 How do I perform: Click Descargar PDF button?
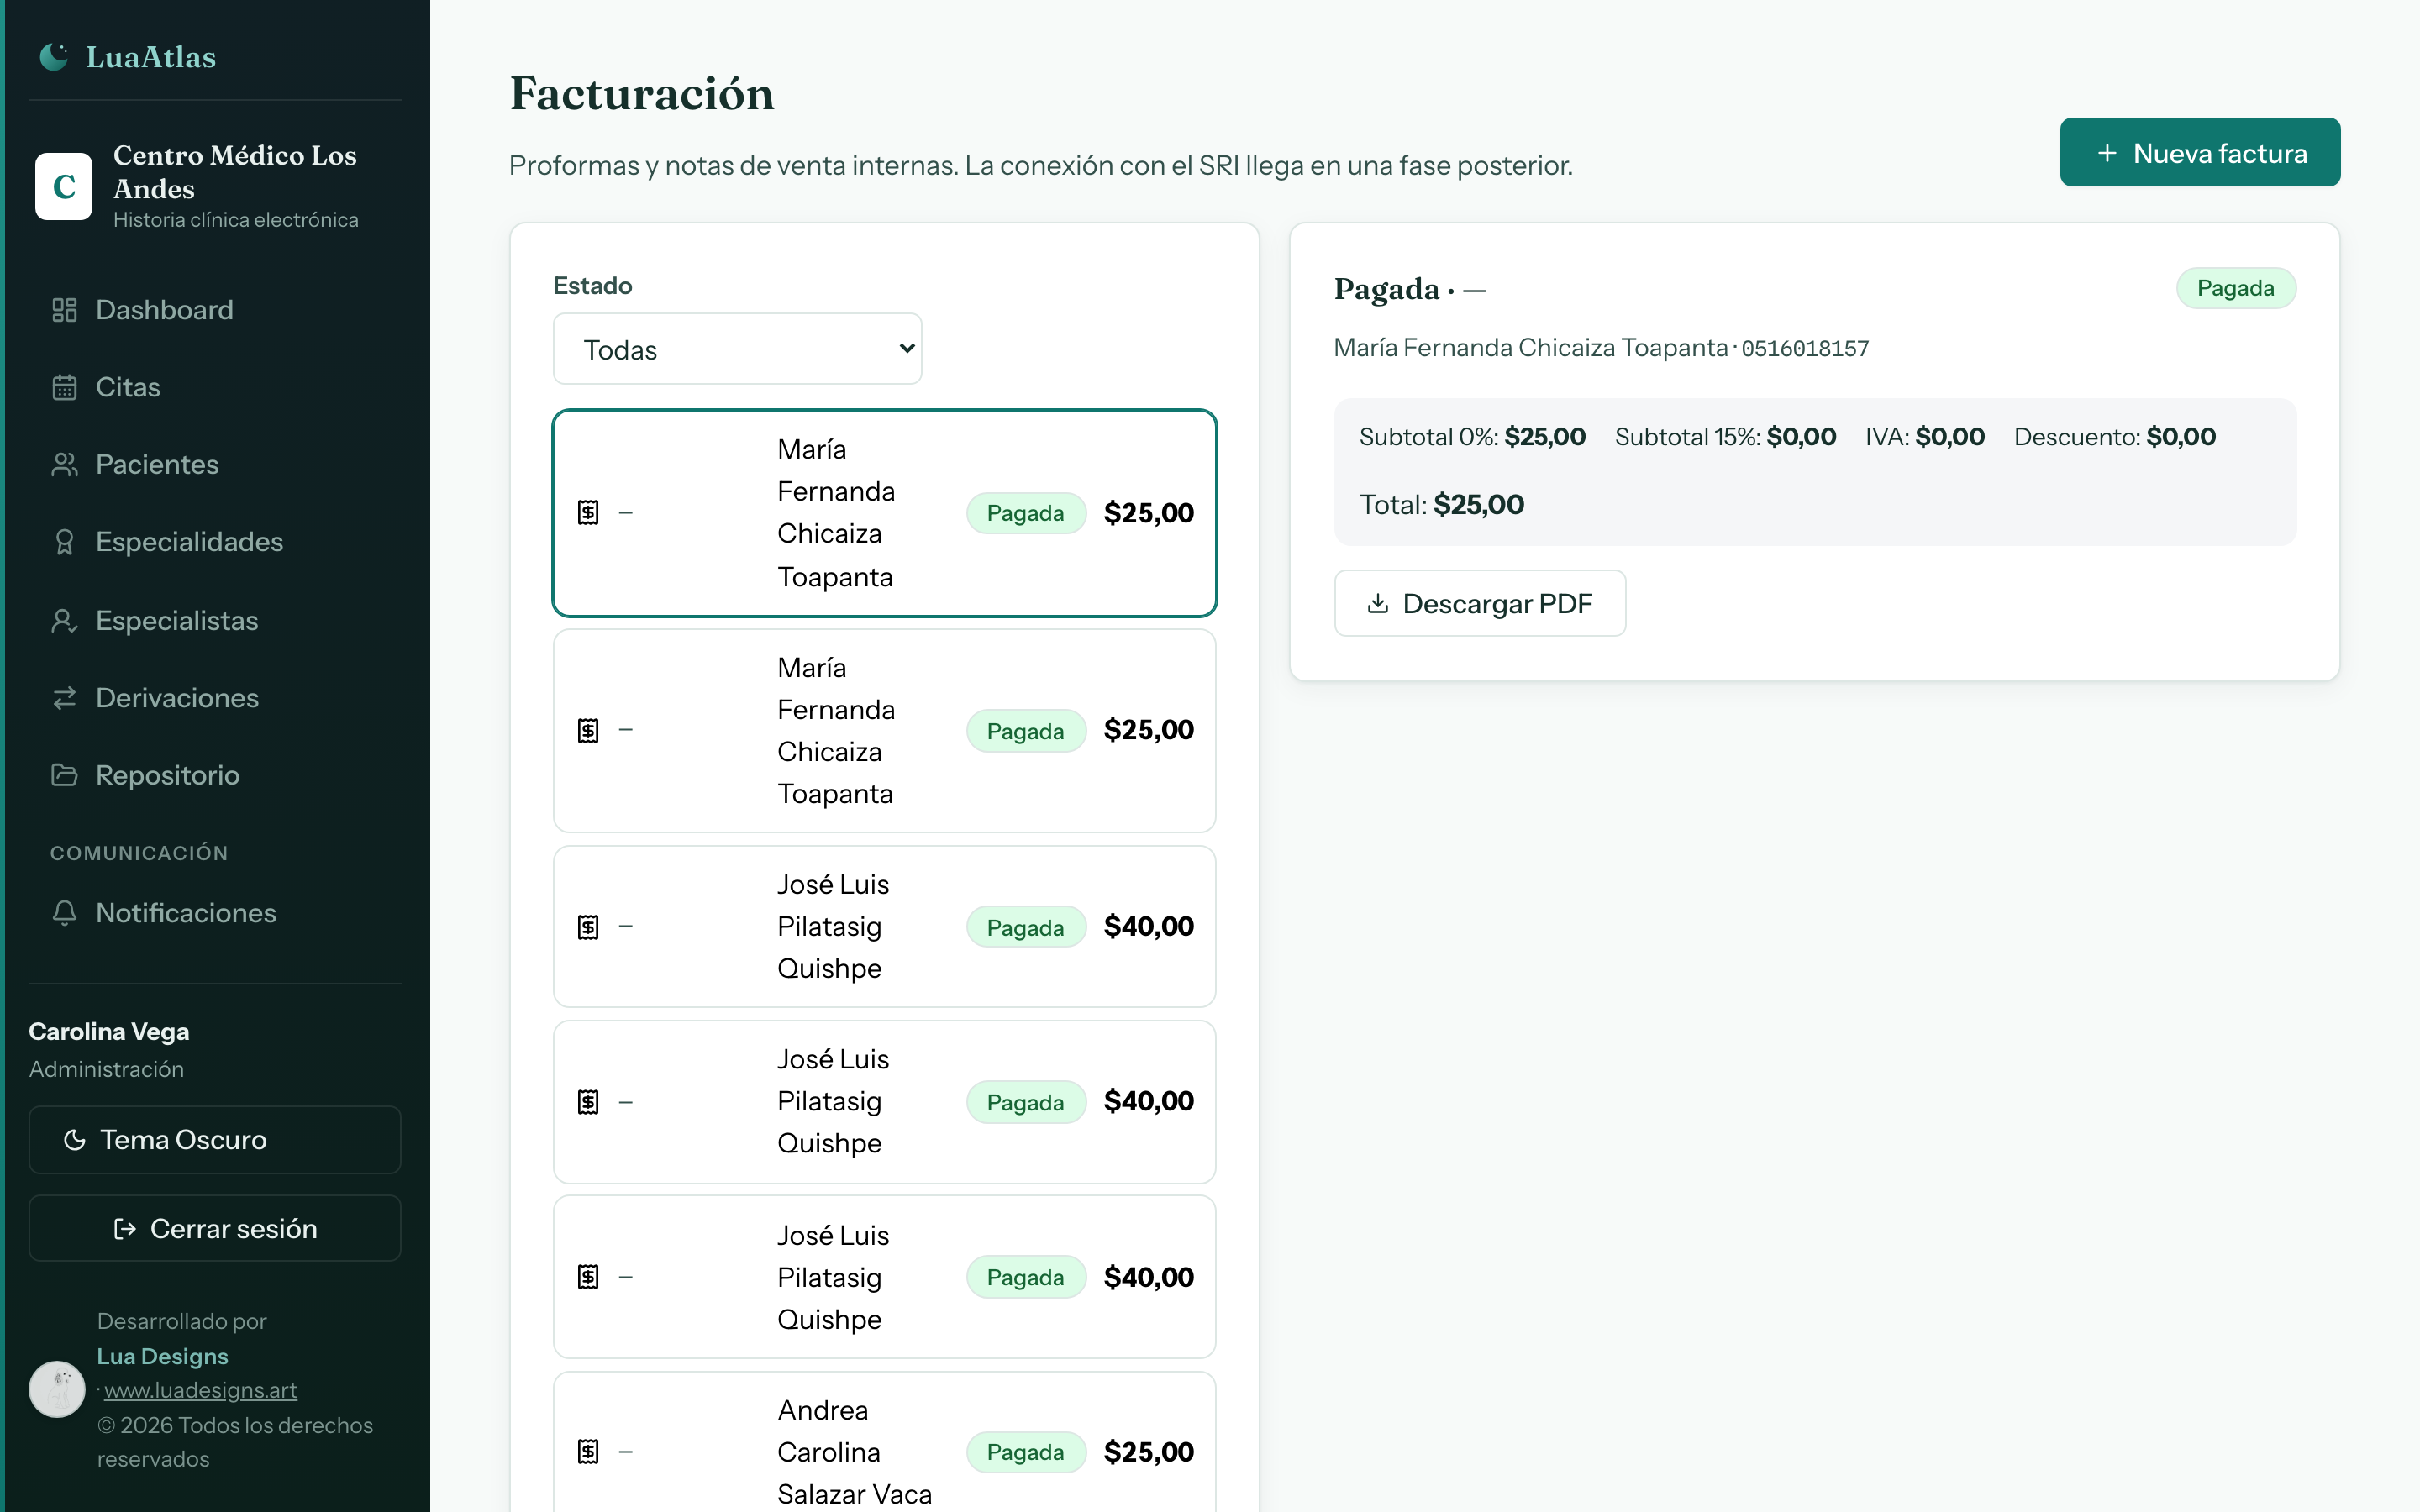click(x=1480, y=603)
